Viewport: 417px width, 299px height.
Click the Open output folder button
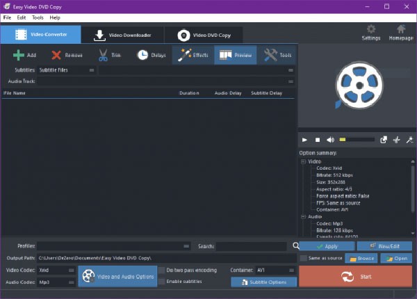396,258
